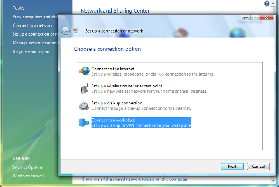Open Set up a connection or network task

(35, 34)
